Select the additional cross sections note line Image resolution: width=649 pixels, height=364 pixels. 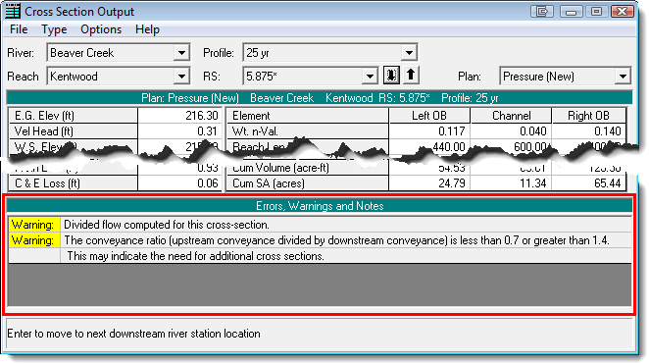click(346, 256)
